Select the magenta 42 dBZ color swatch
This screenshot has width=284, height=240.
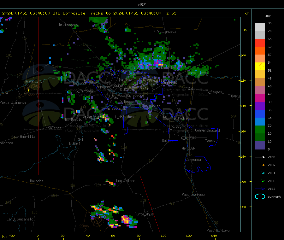(260, 98)
